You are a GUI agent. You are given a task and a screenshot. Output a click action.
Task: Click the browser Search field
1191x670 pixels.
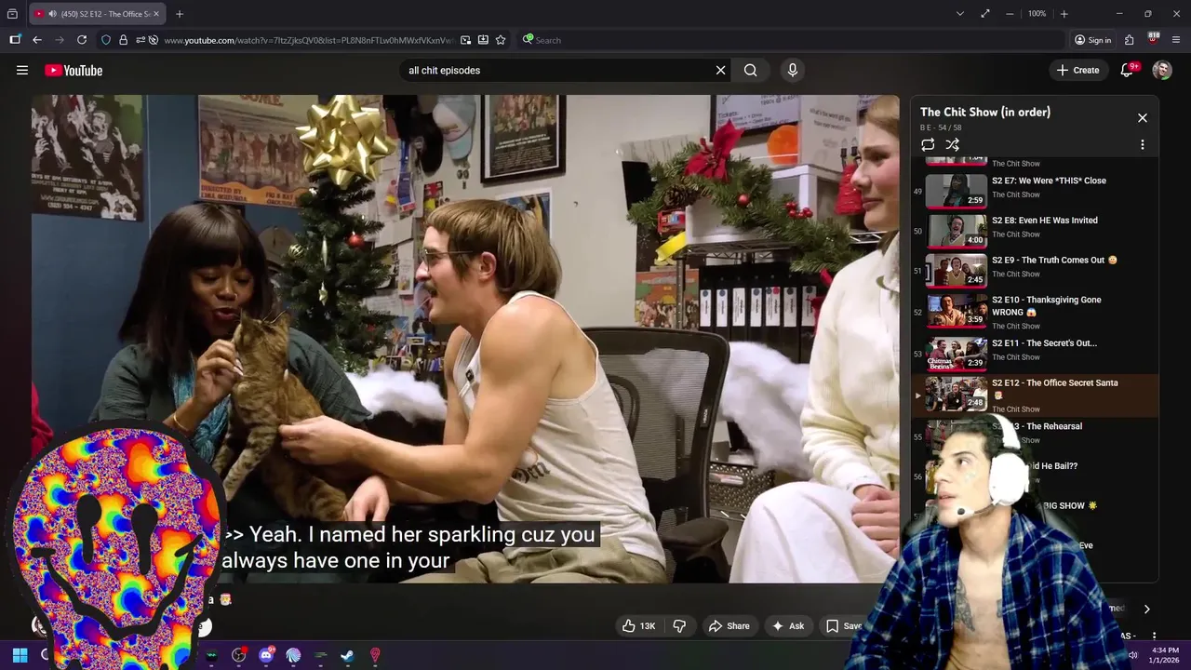(x=791, y=40)
